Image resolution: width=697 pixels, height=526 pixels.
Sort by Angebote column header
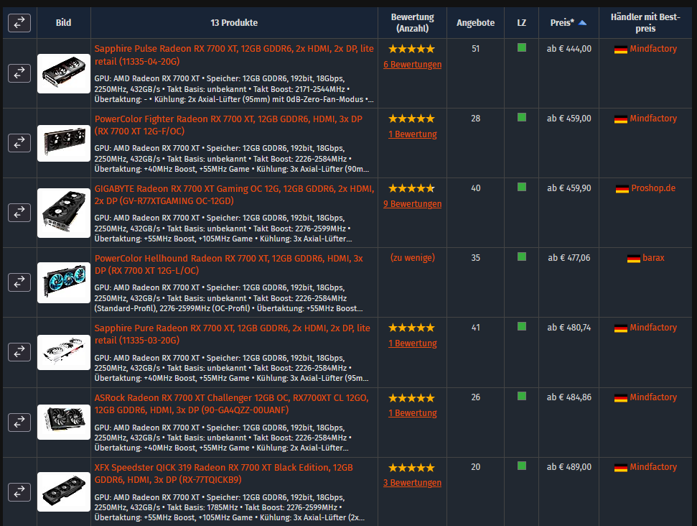(476, 23)
